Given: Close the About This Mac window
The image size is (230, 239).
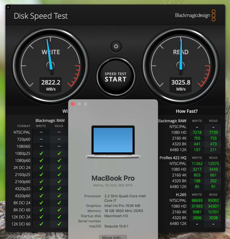Looking at the screenshot, I should point(73,104).
